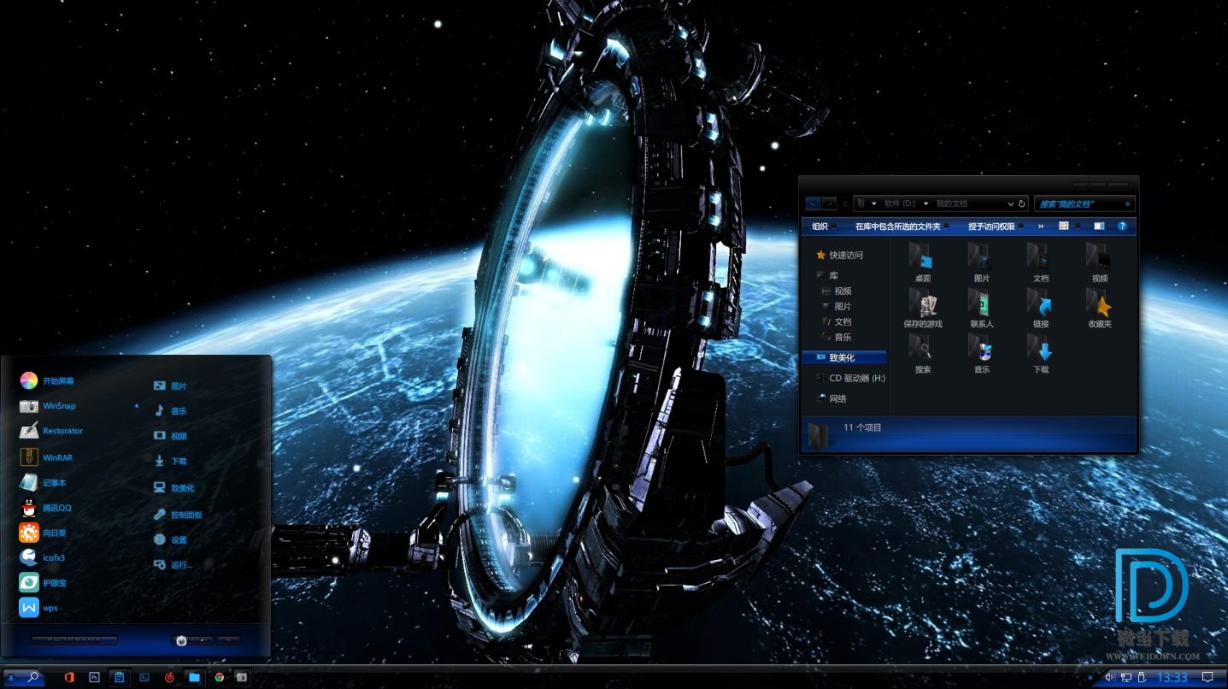Select the 保存的游戏 folder in Explorer
Screen dimensions: 1228x689
(x=923, y=308)
